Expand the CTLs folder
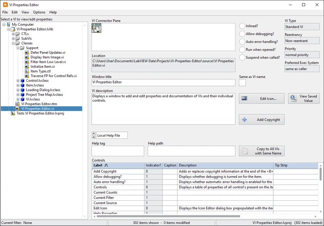324x226 pixels. tap(13, 34)
